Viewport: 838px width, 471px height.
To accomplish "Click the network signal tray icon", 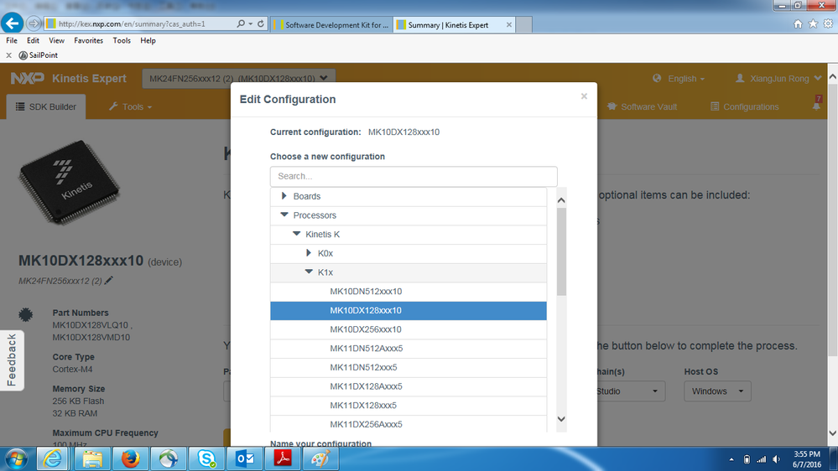I will (x=762, y=459).
